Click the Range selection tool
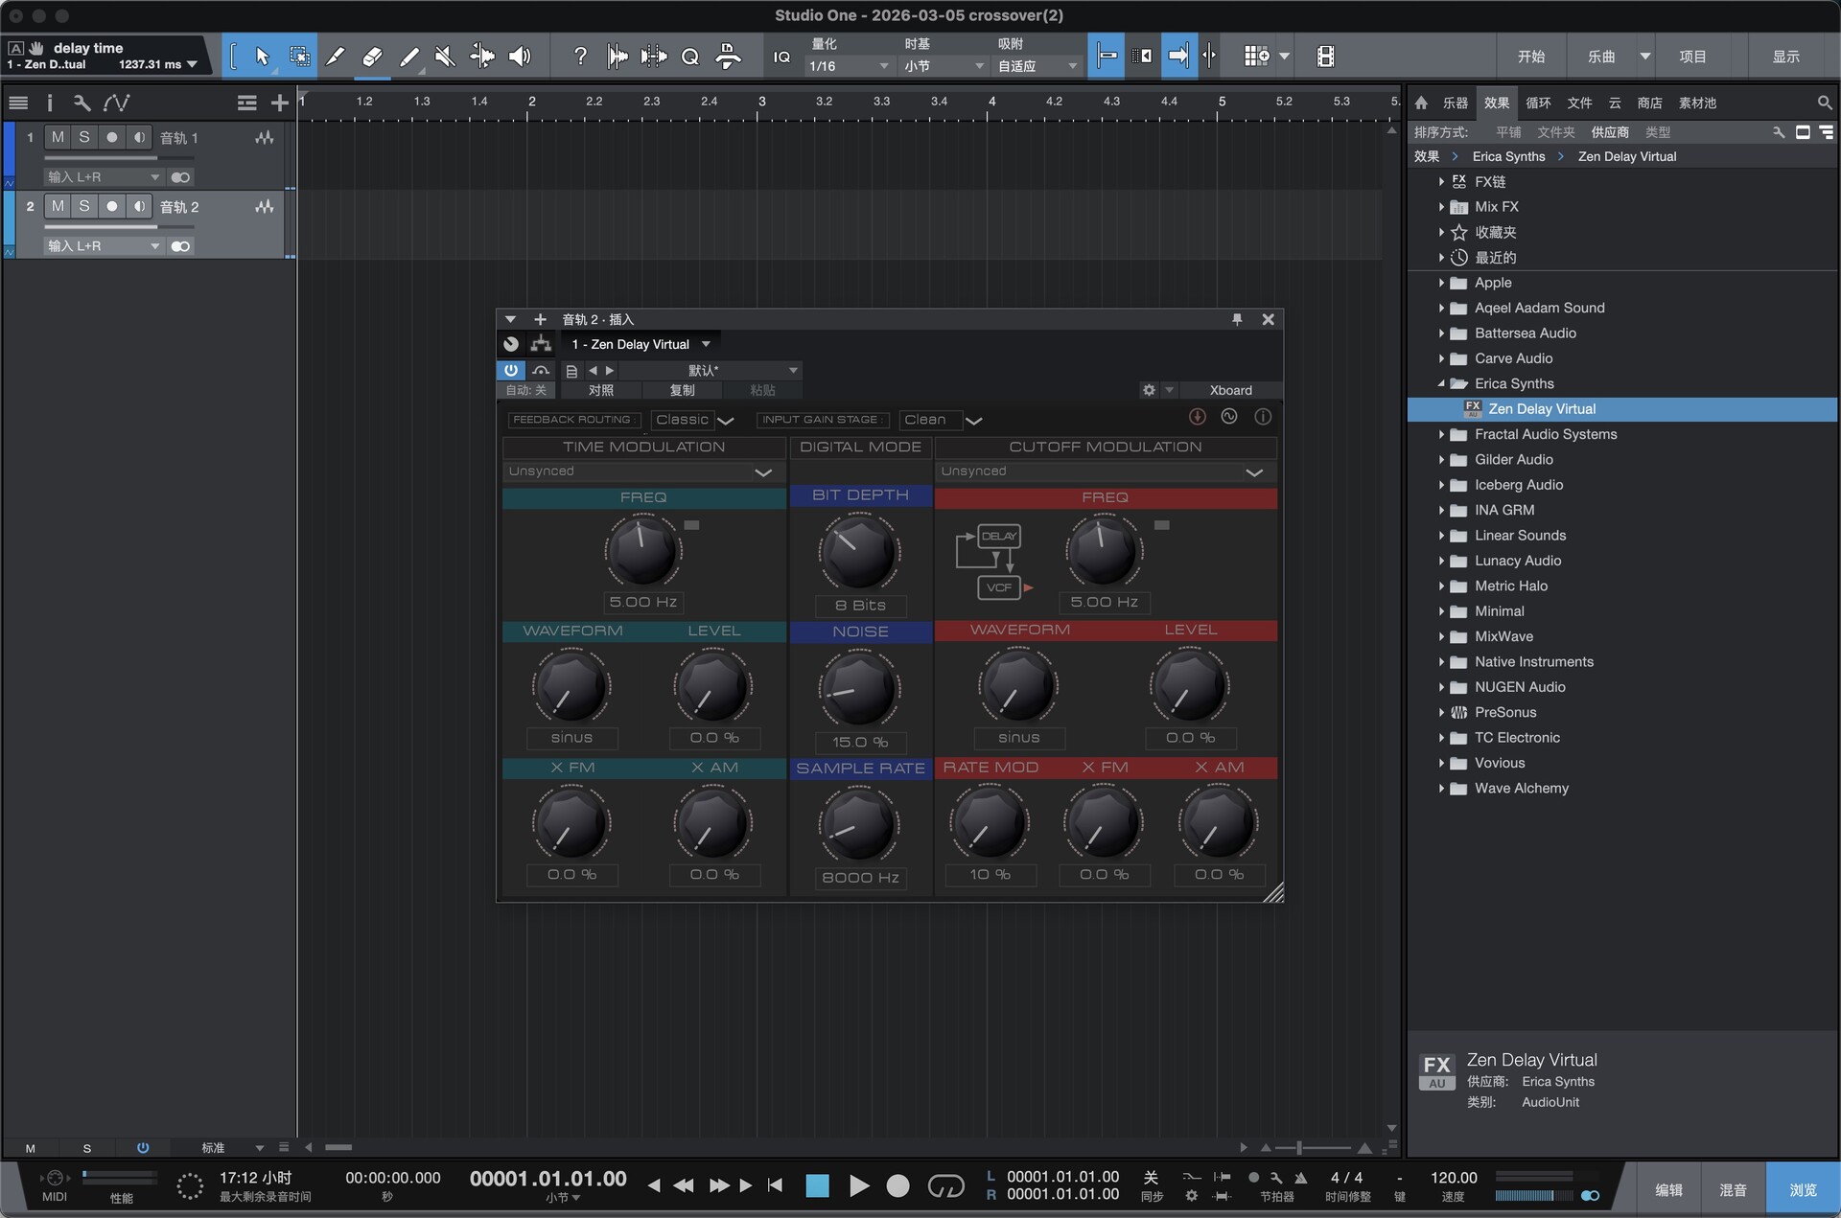Viewport: 1841px width, 1218px height. click(x=299, y=57)
